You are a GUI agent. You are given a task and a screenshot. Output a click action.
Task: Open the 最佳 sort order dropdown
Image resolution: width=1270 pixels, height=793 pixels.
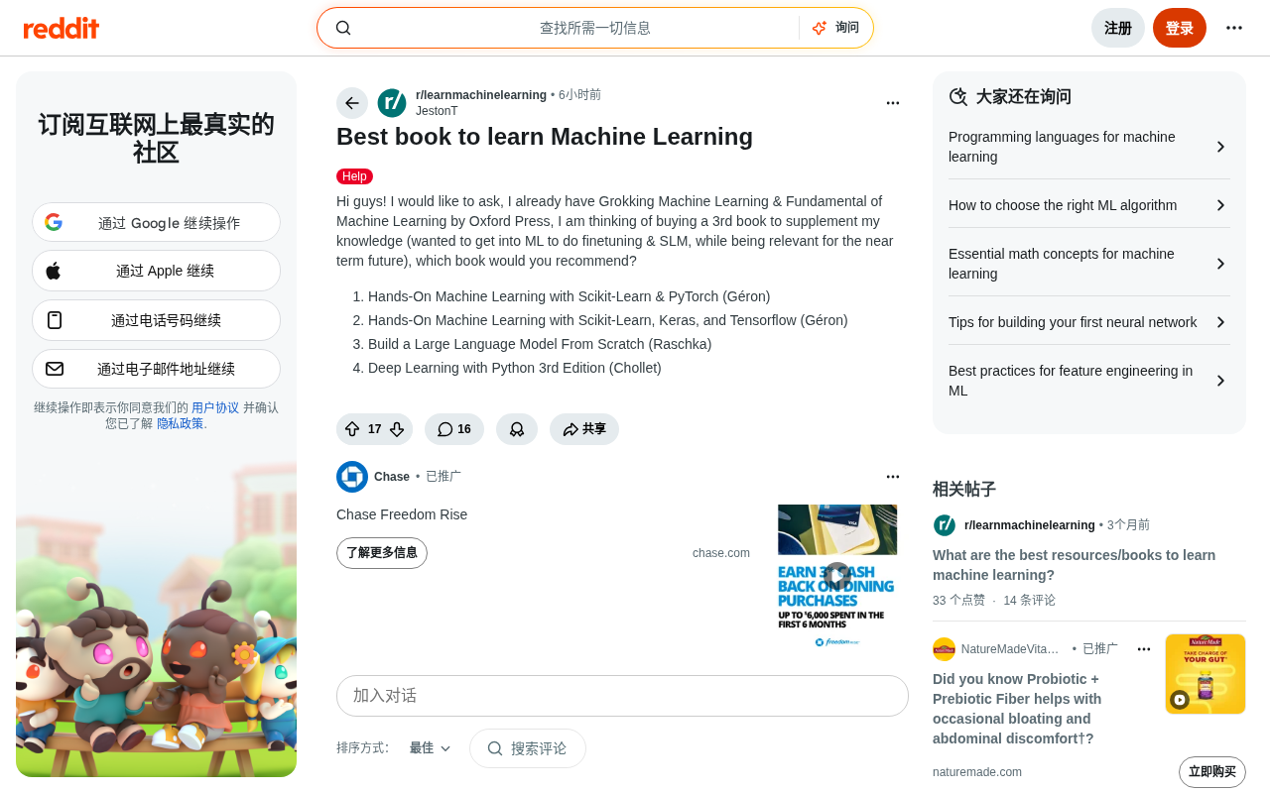[x=431, y=748]
